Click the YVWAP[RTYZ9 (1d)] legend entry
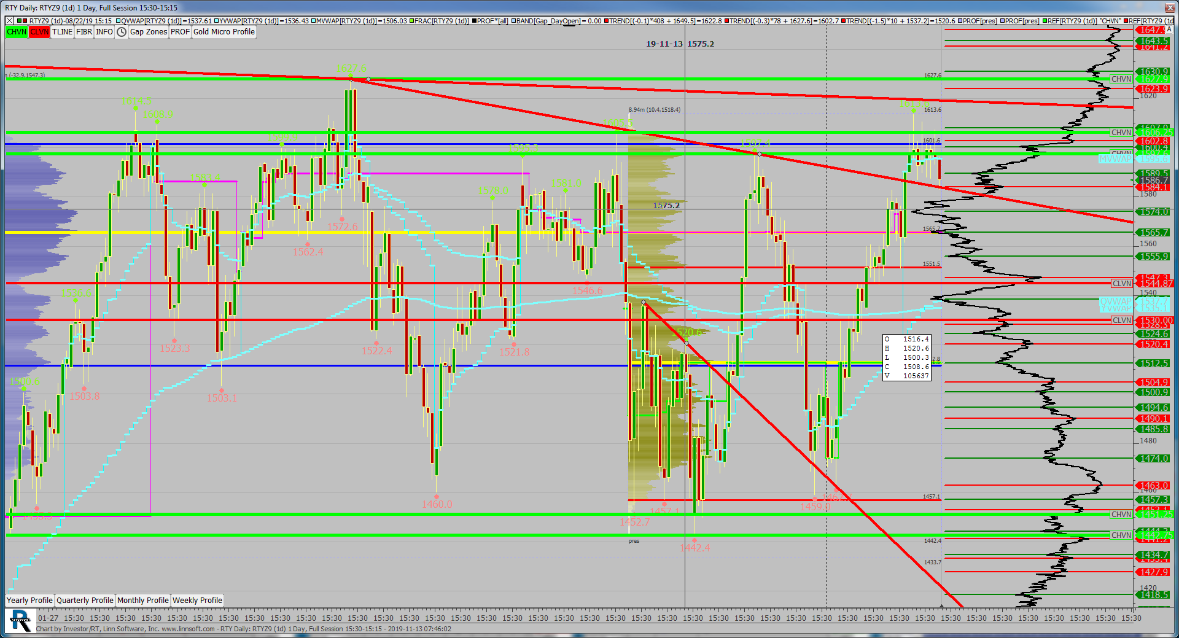The width and height of the screenshot is (1179, 638). (262, 21)
